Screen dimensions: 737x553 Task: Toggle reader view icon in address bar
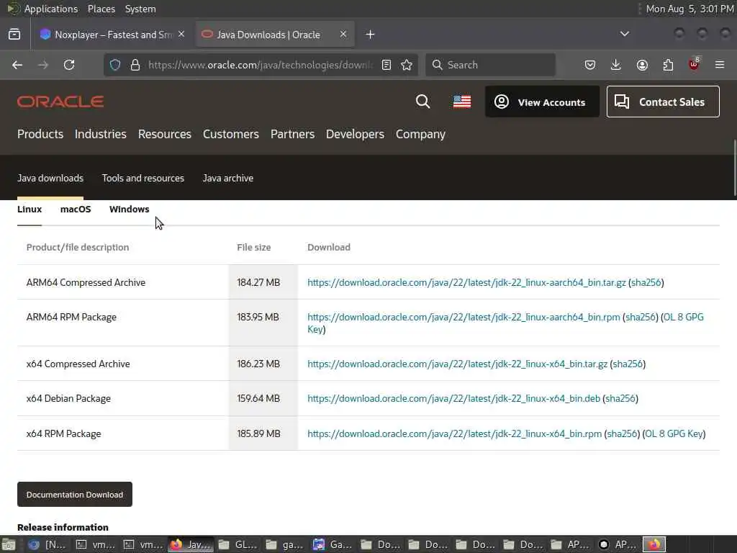(386, 65)
